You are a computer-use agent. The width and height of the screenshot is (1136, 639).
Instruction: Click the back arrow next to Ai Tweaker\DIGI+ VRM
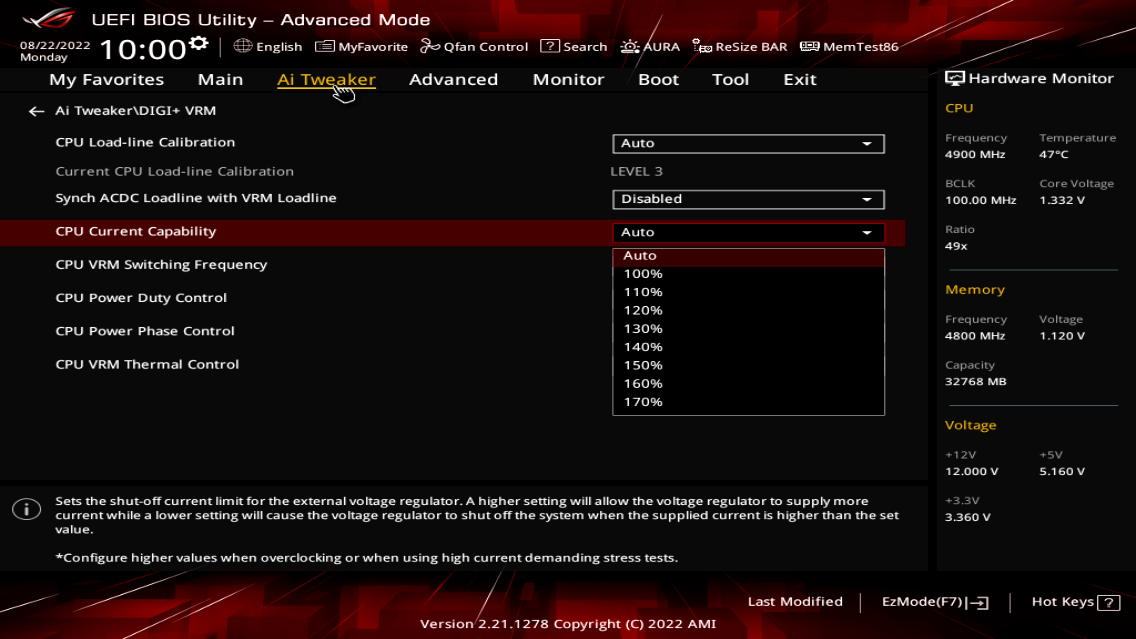pos(36,111)
